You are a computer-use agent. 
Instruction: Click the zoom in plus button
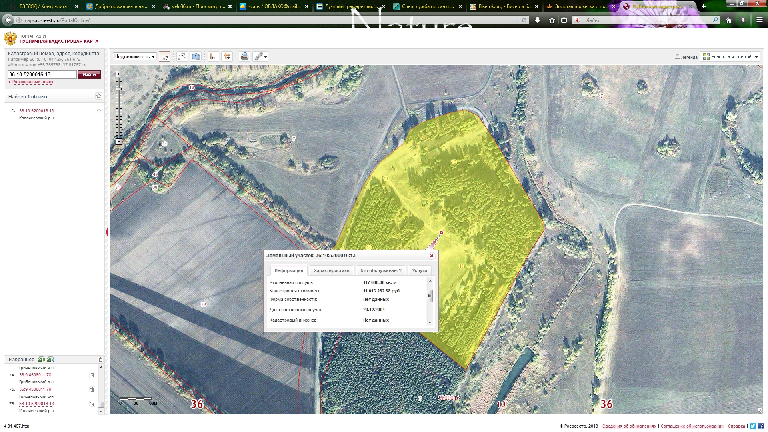pyautogui.click(x=119, y=74)
